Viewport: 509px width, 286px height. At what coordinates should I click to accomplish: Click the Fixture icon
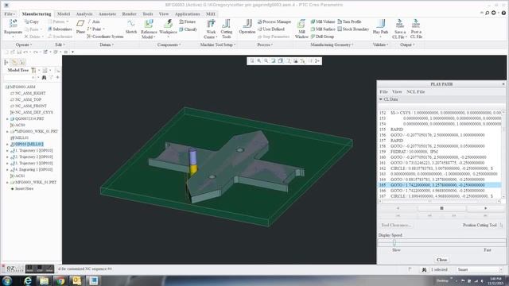point(181,21)
